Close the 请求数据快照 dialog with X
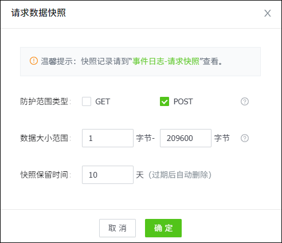This screenshot has width=282, height=243. pos(268,13)
